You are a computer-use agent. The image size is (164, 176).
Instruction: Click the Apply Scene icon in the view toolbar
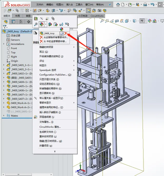155,21
